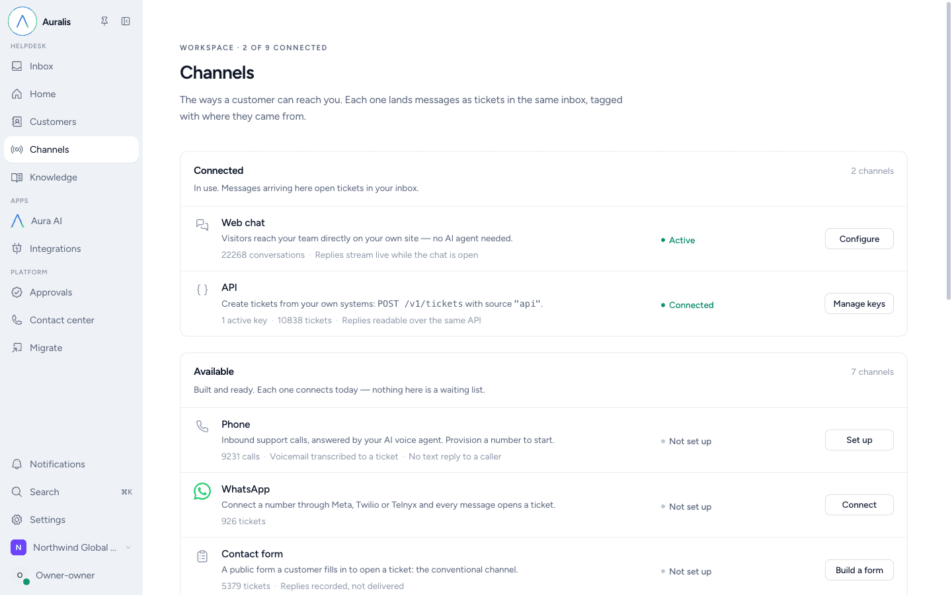The height and width of the screenshot is (595, 952).
Task: Click the '22268 conversations' text
Action: (x=263, y=255)
